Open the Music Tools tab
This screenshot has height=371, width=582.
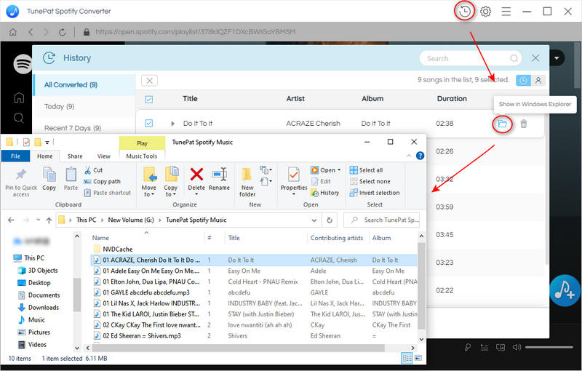click(x=142, y=156)
